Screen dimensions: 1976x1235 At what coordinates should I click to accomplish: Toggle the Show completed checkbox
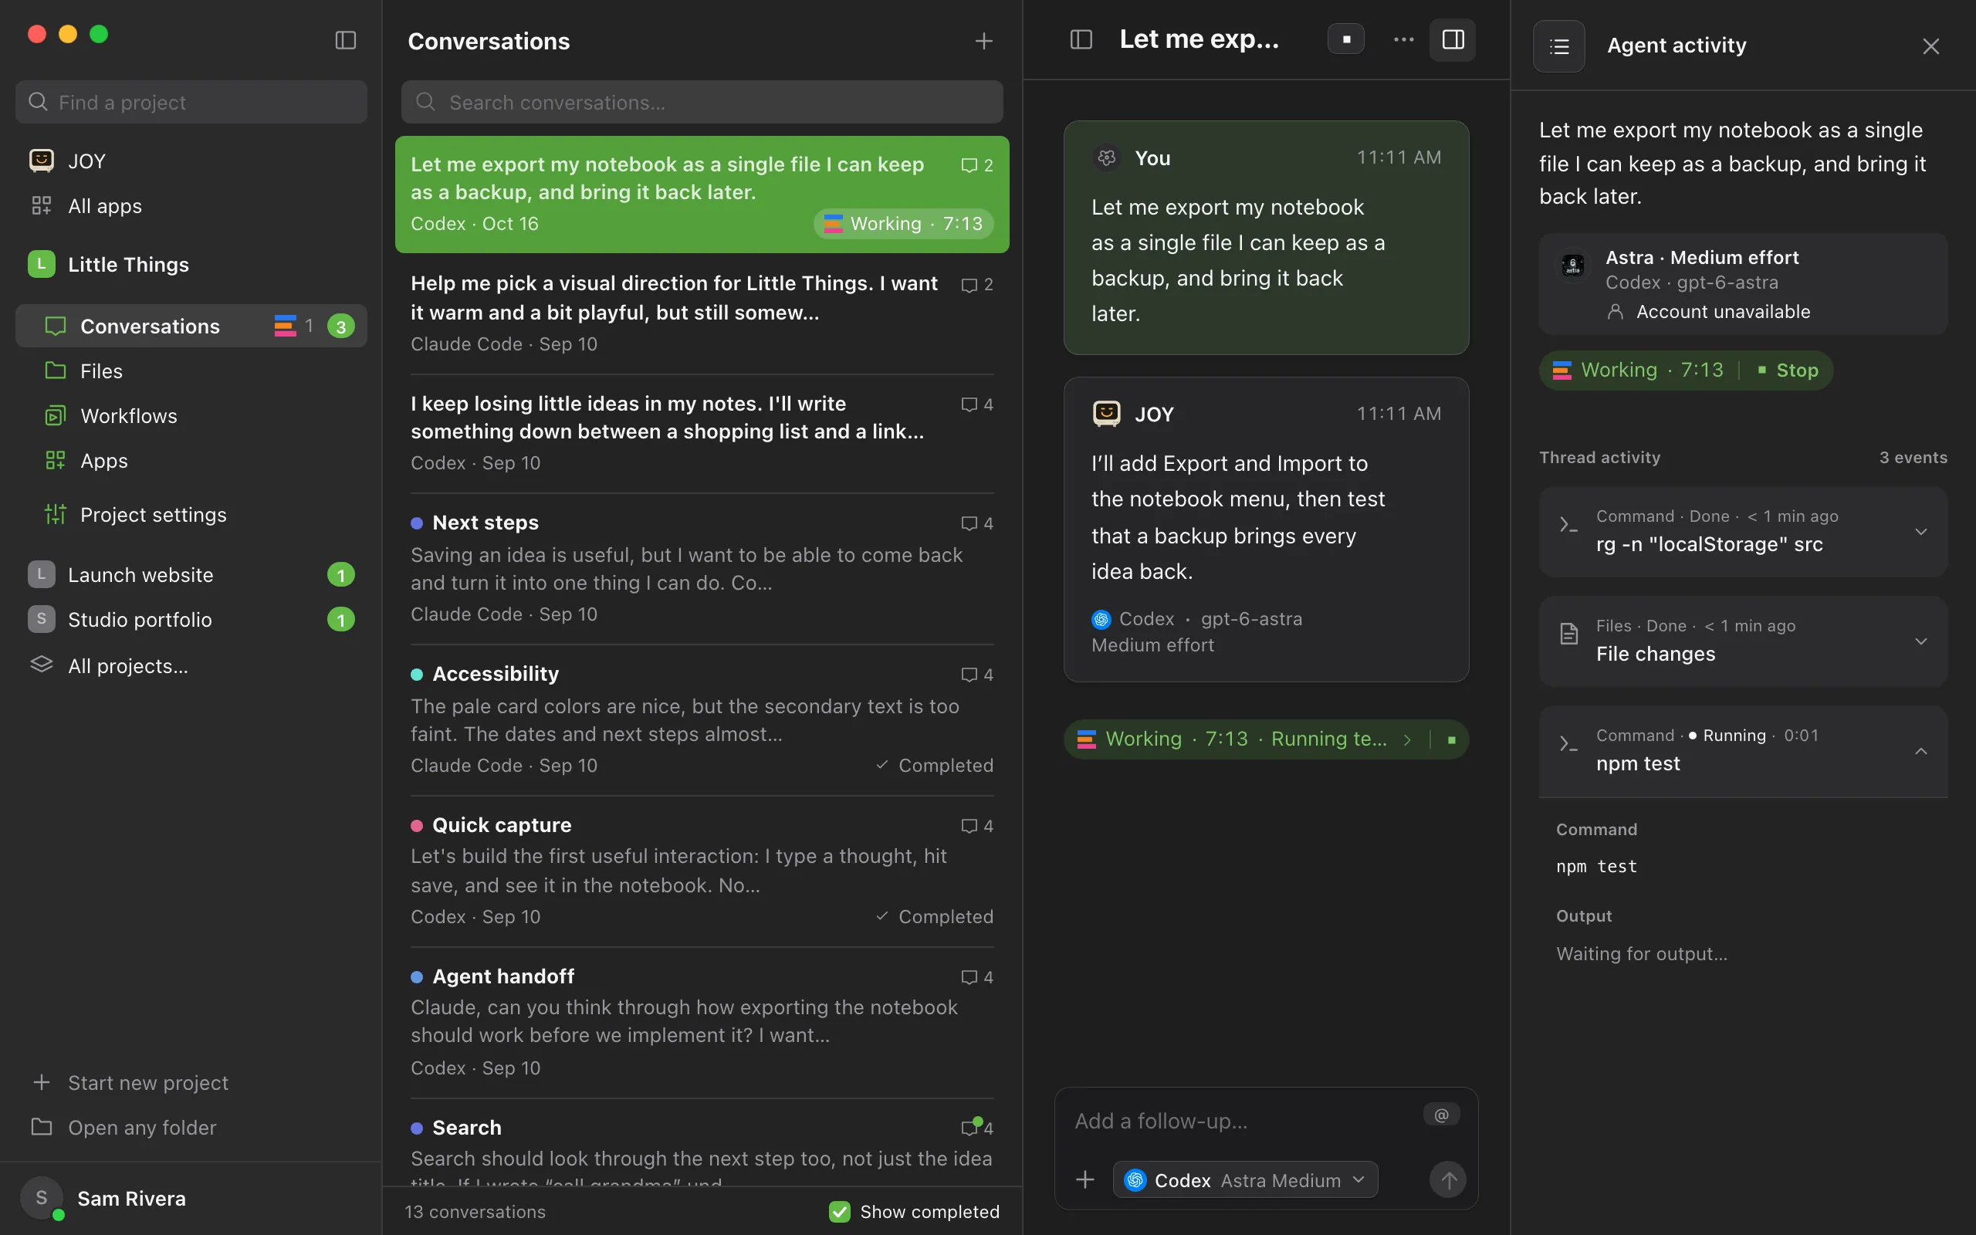coord(839,1211)
